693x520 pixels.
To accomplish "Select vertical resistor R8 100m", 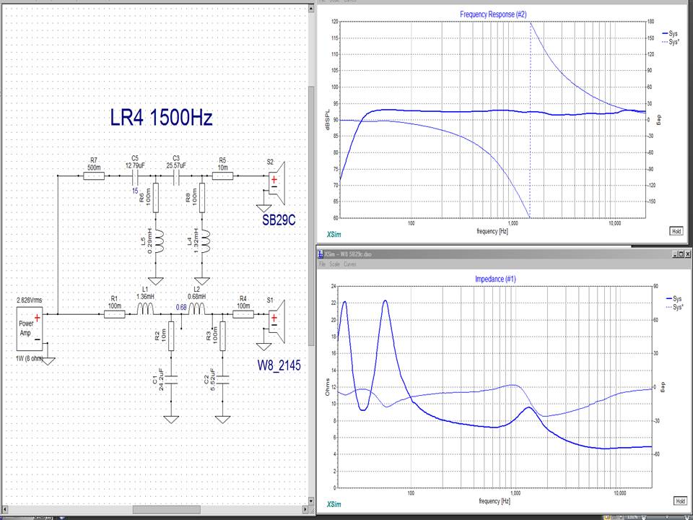I will point(202,198).
